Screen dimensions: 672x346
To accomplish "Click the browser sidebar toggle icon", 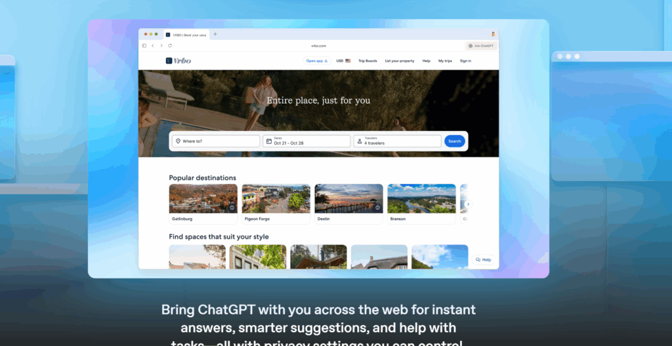I will click(144, 46).
